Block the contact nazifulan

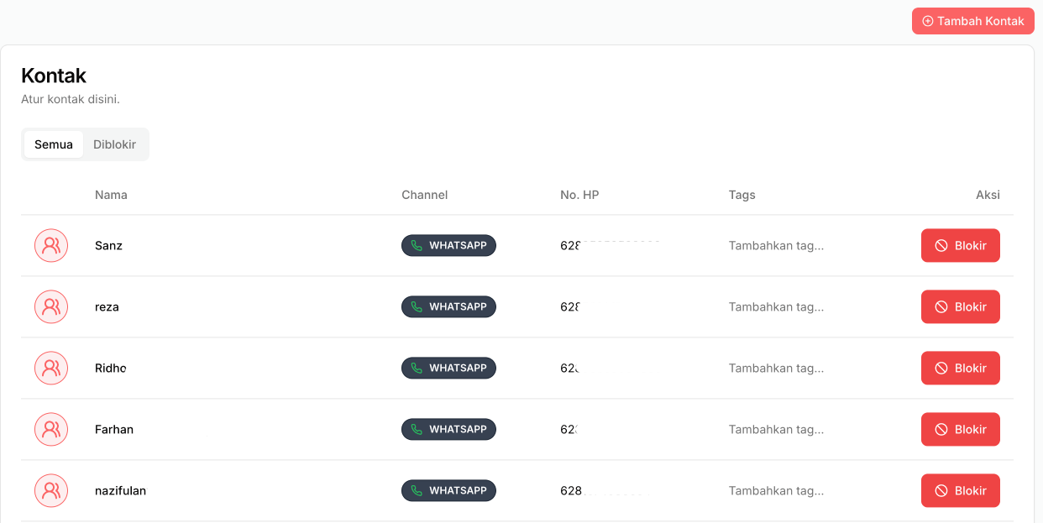click(x=960, y=490)
